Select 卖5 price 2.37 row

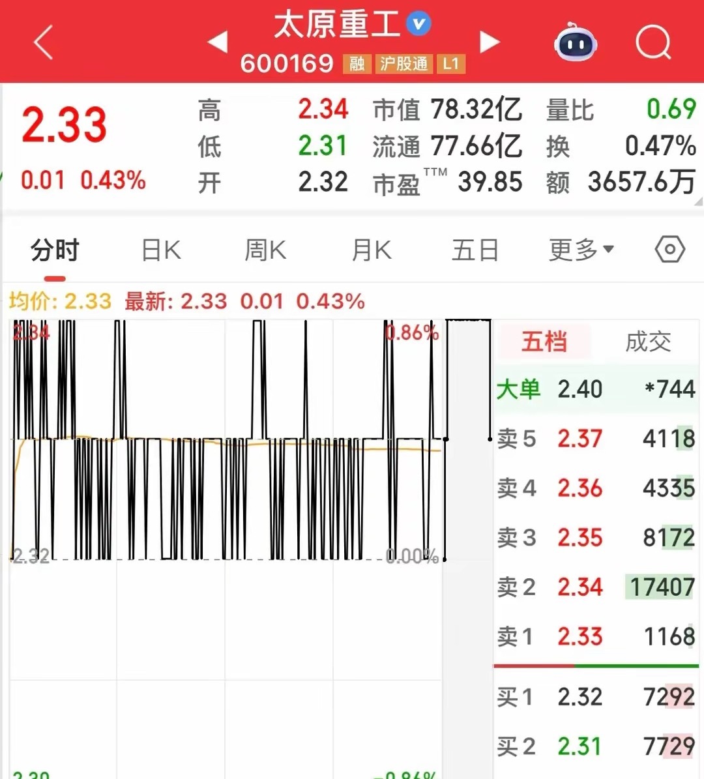tap(596, 439)
